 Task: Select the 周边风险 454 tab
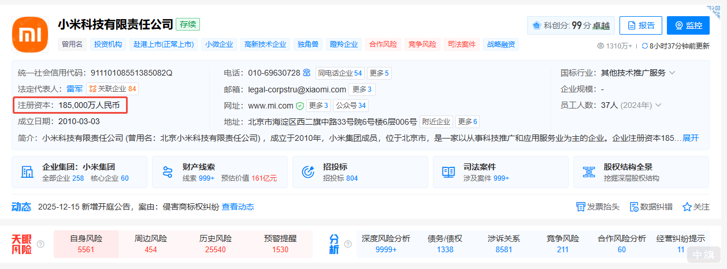coord(151,244)
